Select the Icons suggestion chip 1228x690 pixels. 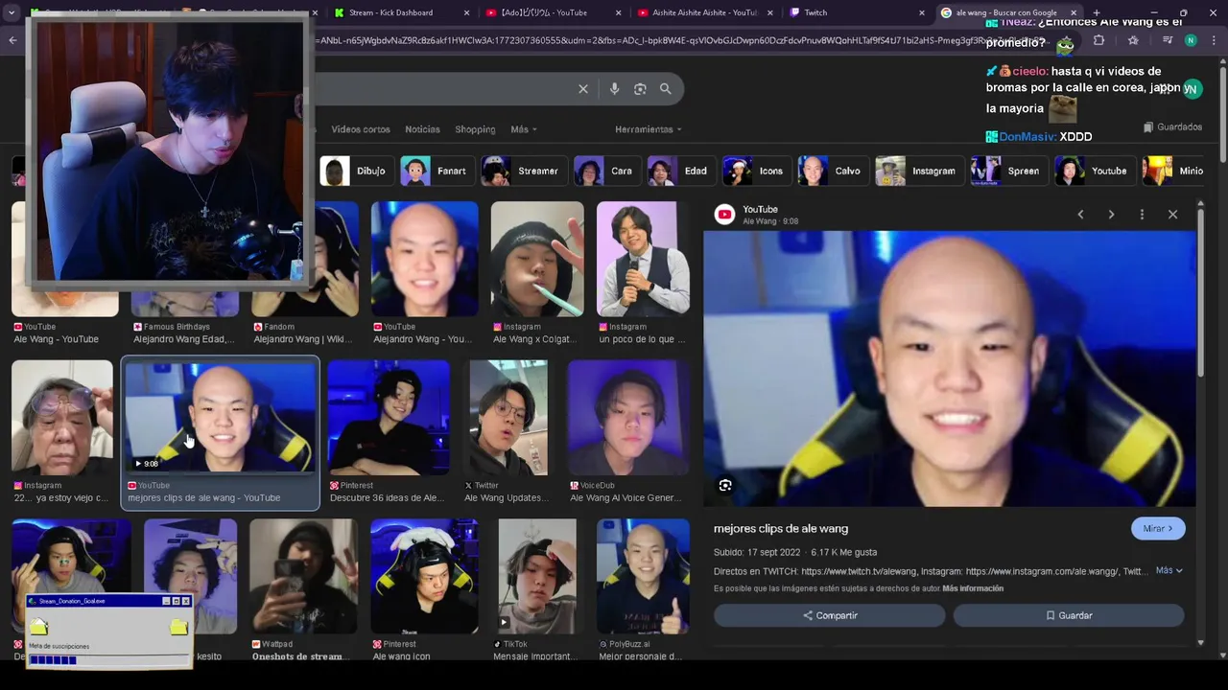click(x=756, y=171)
